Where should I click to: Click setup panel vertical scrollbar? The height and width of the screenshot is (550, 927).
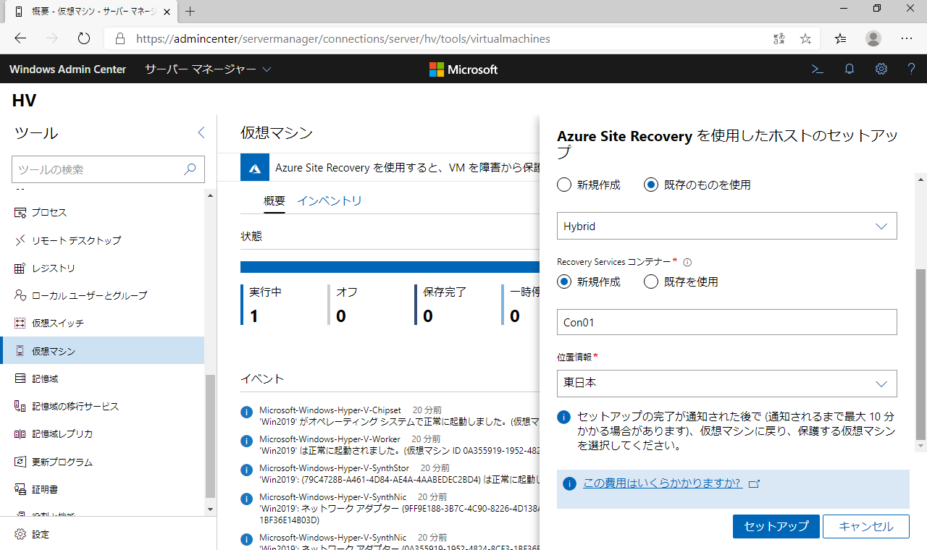click(920, 355)
